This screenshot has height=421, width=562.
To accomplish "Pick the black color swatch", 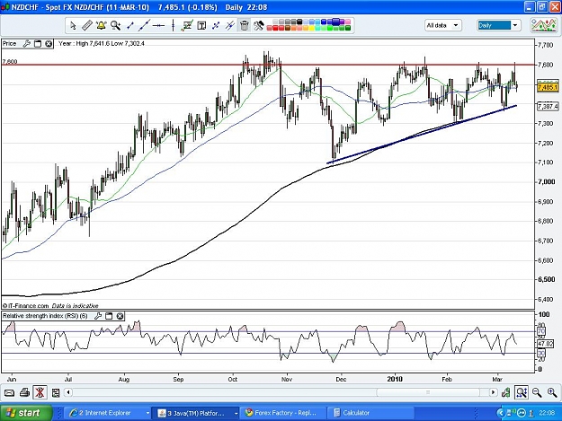I will (299, 22).
